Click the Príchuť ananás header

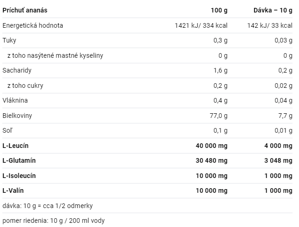click(x=25, y=10)
